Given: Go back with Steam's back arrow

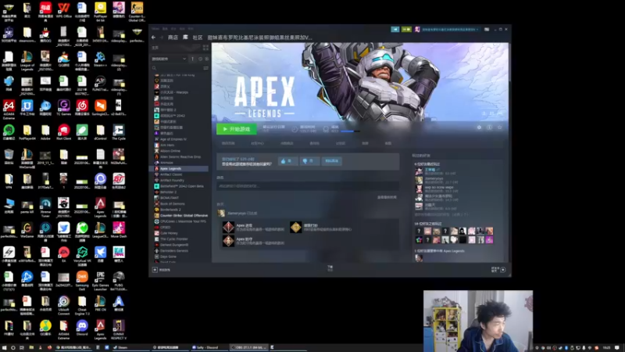Looking at the screenshot, I should (153, 38).
